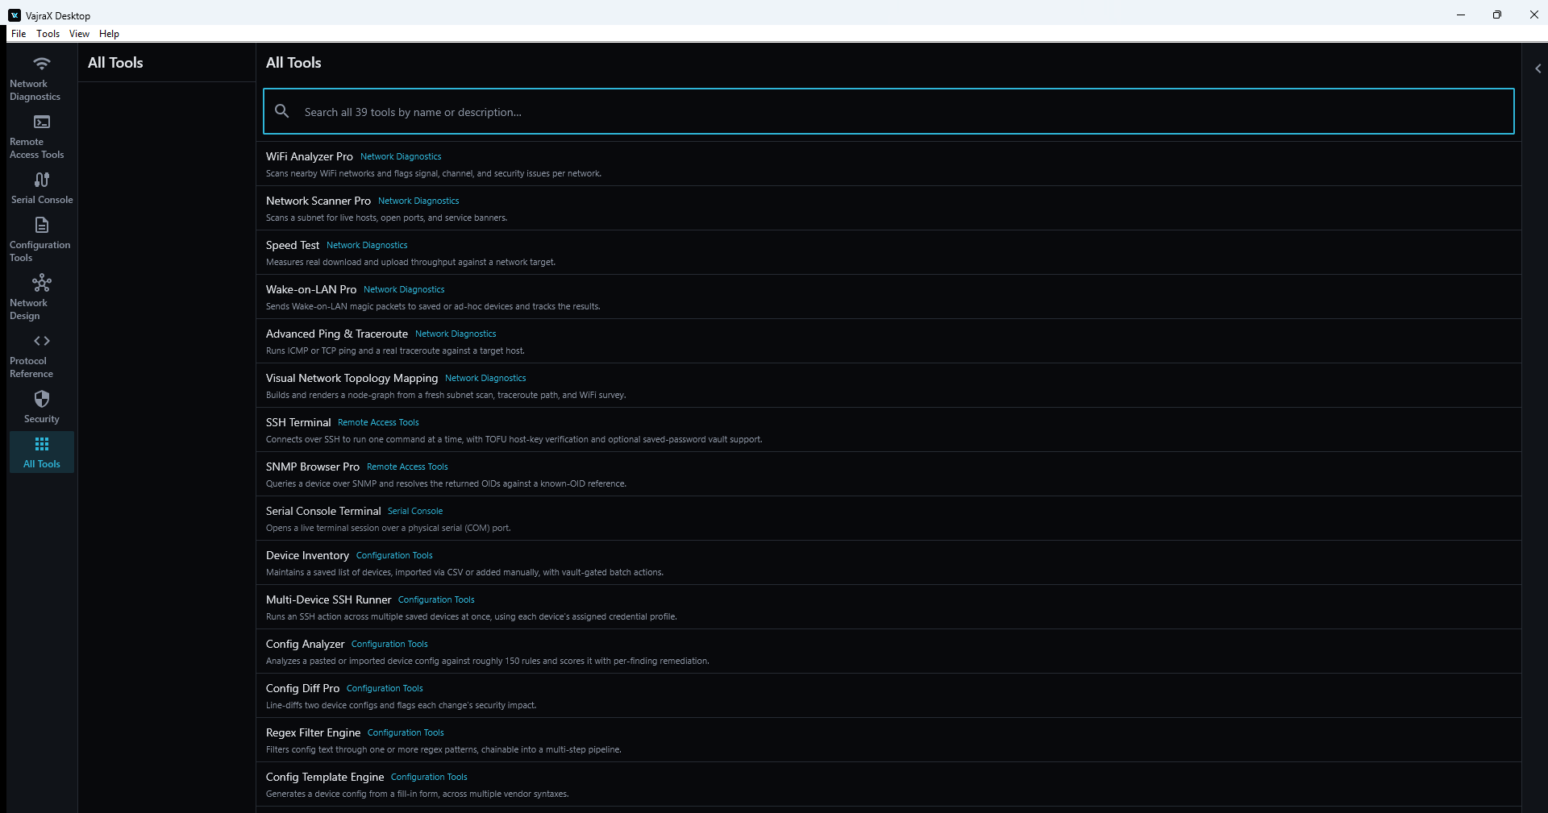Open Config Diff Pro tool
The width and height of the screenshot is (1548, 813).
point(888,696)
